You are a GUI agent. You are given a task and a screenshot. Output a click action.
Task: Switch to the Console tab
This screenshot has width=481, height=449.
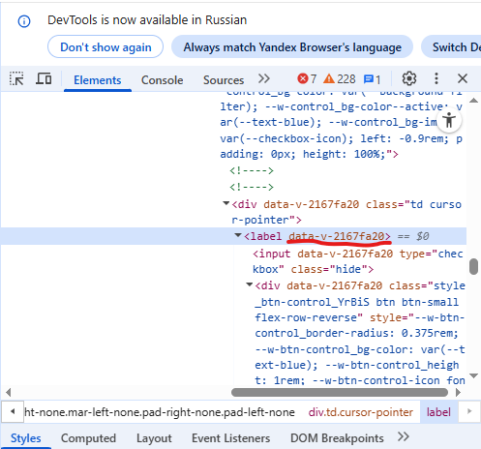[x=162, y=80]
